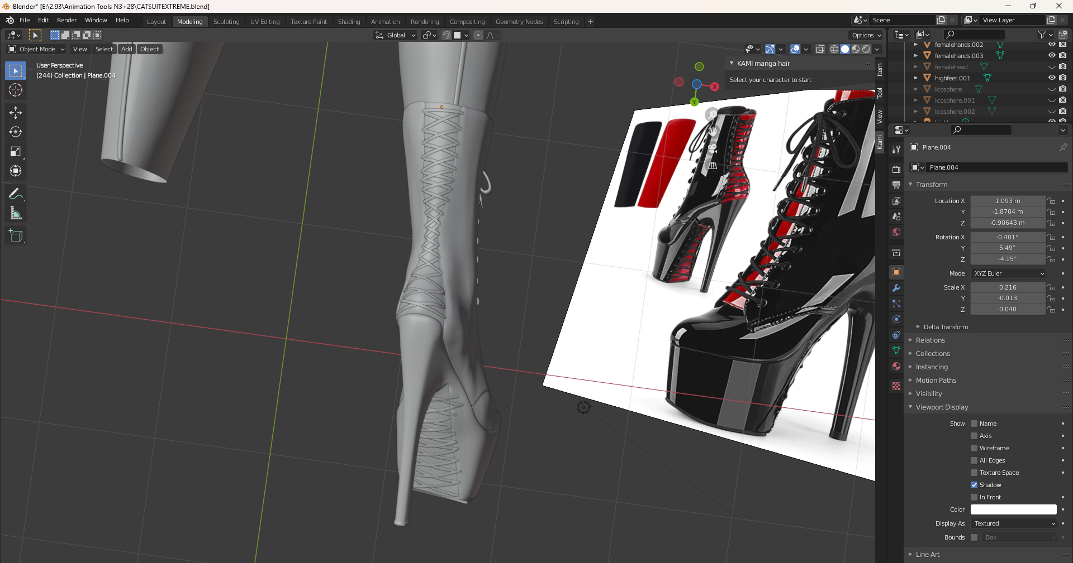Expand the Motion Paths panel

[x=936, y=381]
